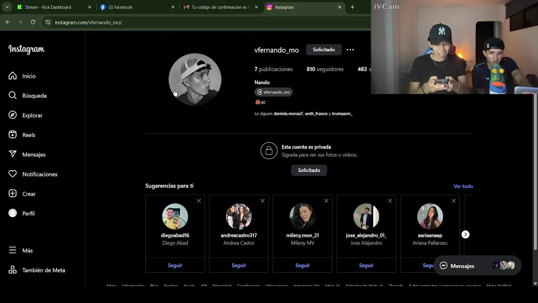Click username aariaanaap
The height and width of the screenshot is (303, 538).
430,235
